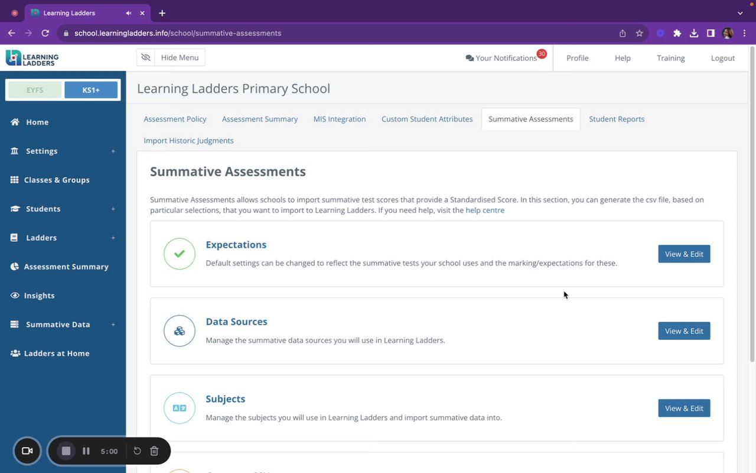This screenshot has height=473, width=756.
Task: Select the KS1+ key stage toggle
Action: (91, 90)
